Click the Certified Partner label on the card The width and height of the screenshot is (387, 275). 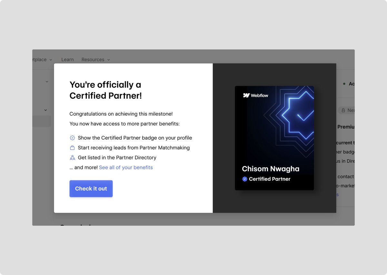pos(270,179)
